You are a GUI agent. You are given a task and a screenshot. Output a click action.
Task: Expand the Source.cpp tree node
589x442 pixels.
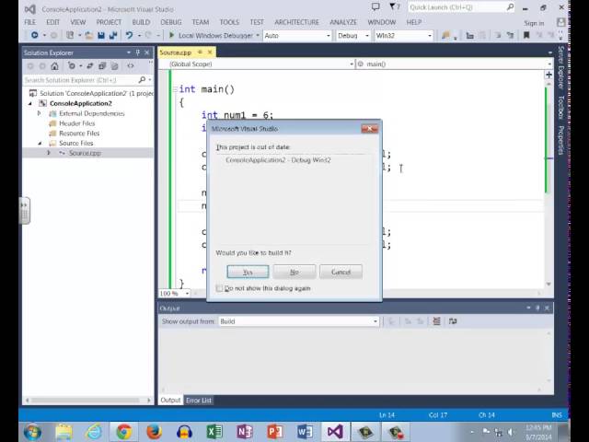[x=49, y=153]
